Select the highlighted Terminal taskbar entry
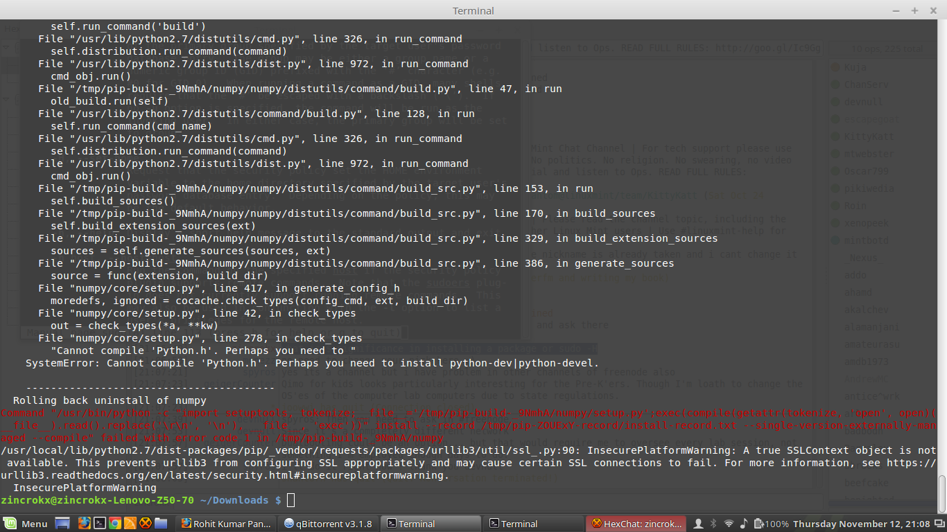 coord(431,524)
